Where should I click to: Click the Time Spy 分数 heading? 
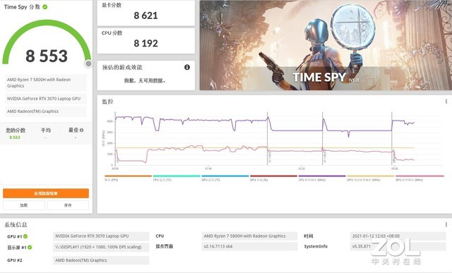(x=22, y=7)
